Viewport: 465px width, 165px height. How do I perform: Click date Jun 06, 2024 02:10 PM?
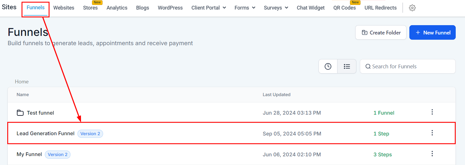[292, 155]
